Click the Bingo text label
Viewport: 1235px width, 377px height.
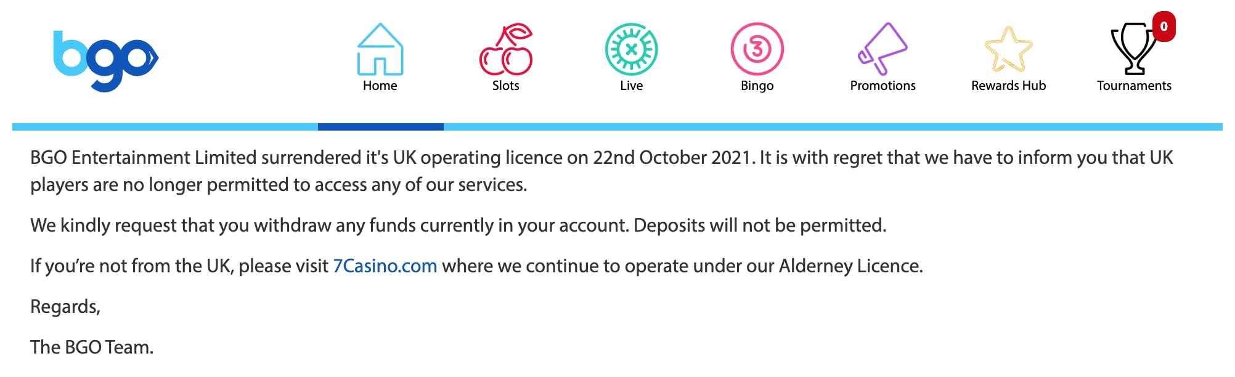point(757,86)
